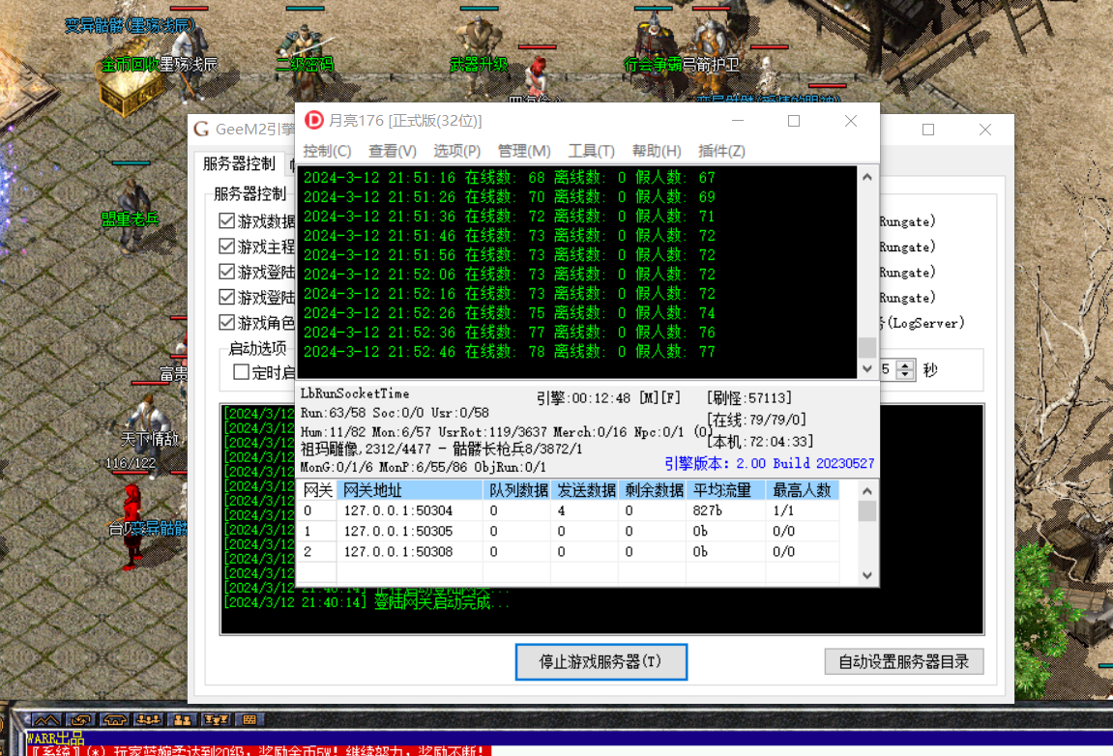Enable the 定时启 scheduled start checkbox
Screen dimensions: 1113x756
(x=242, y=372)
